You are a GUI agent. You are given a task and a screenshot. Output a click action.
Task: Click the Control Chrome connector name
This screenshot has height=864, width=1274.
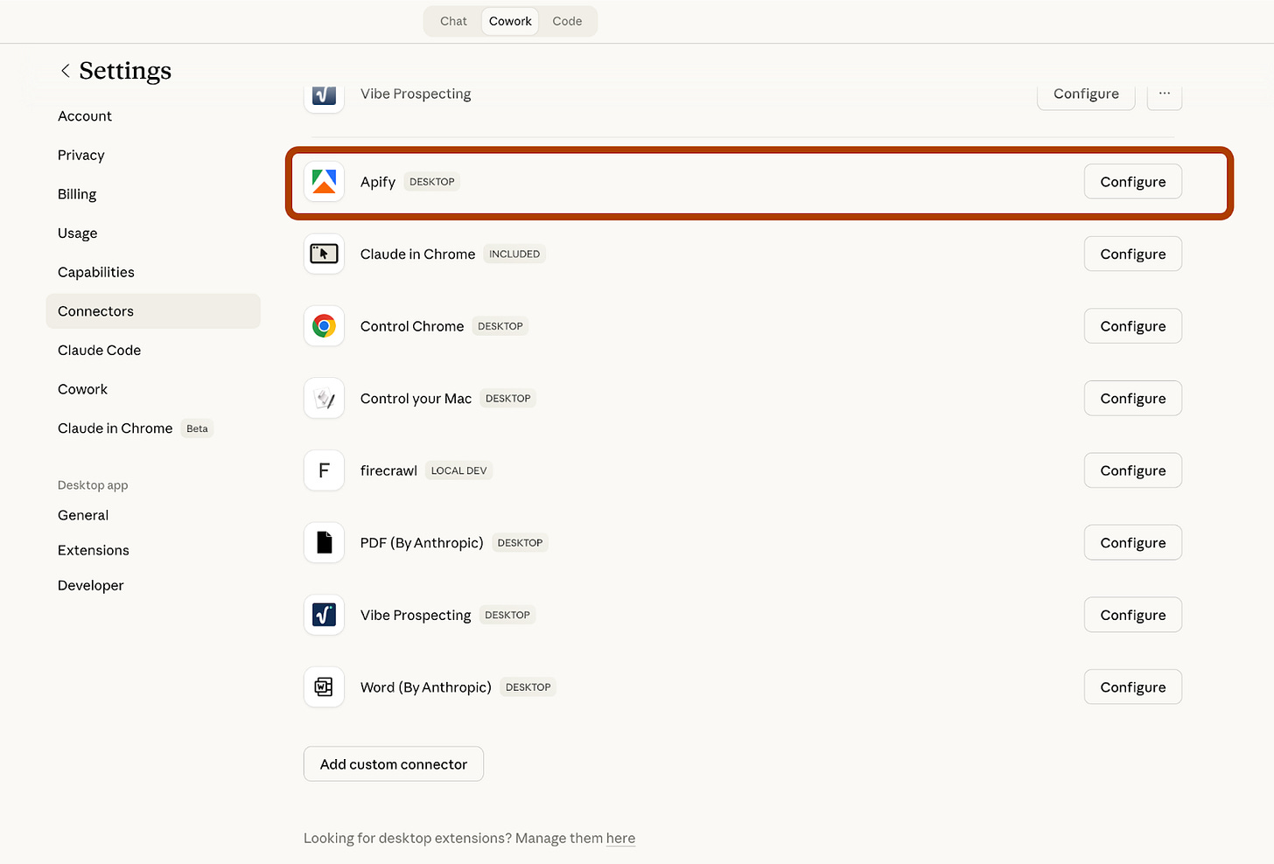412,326
